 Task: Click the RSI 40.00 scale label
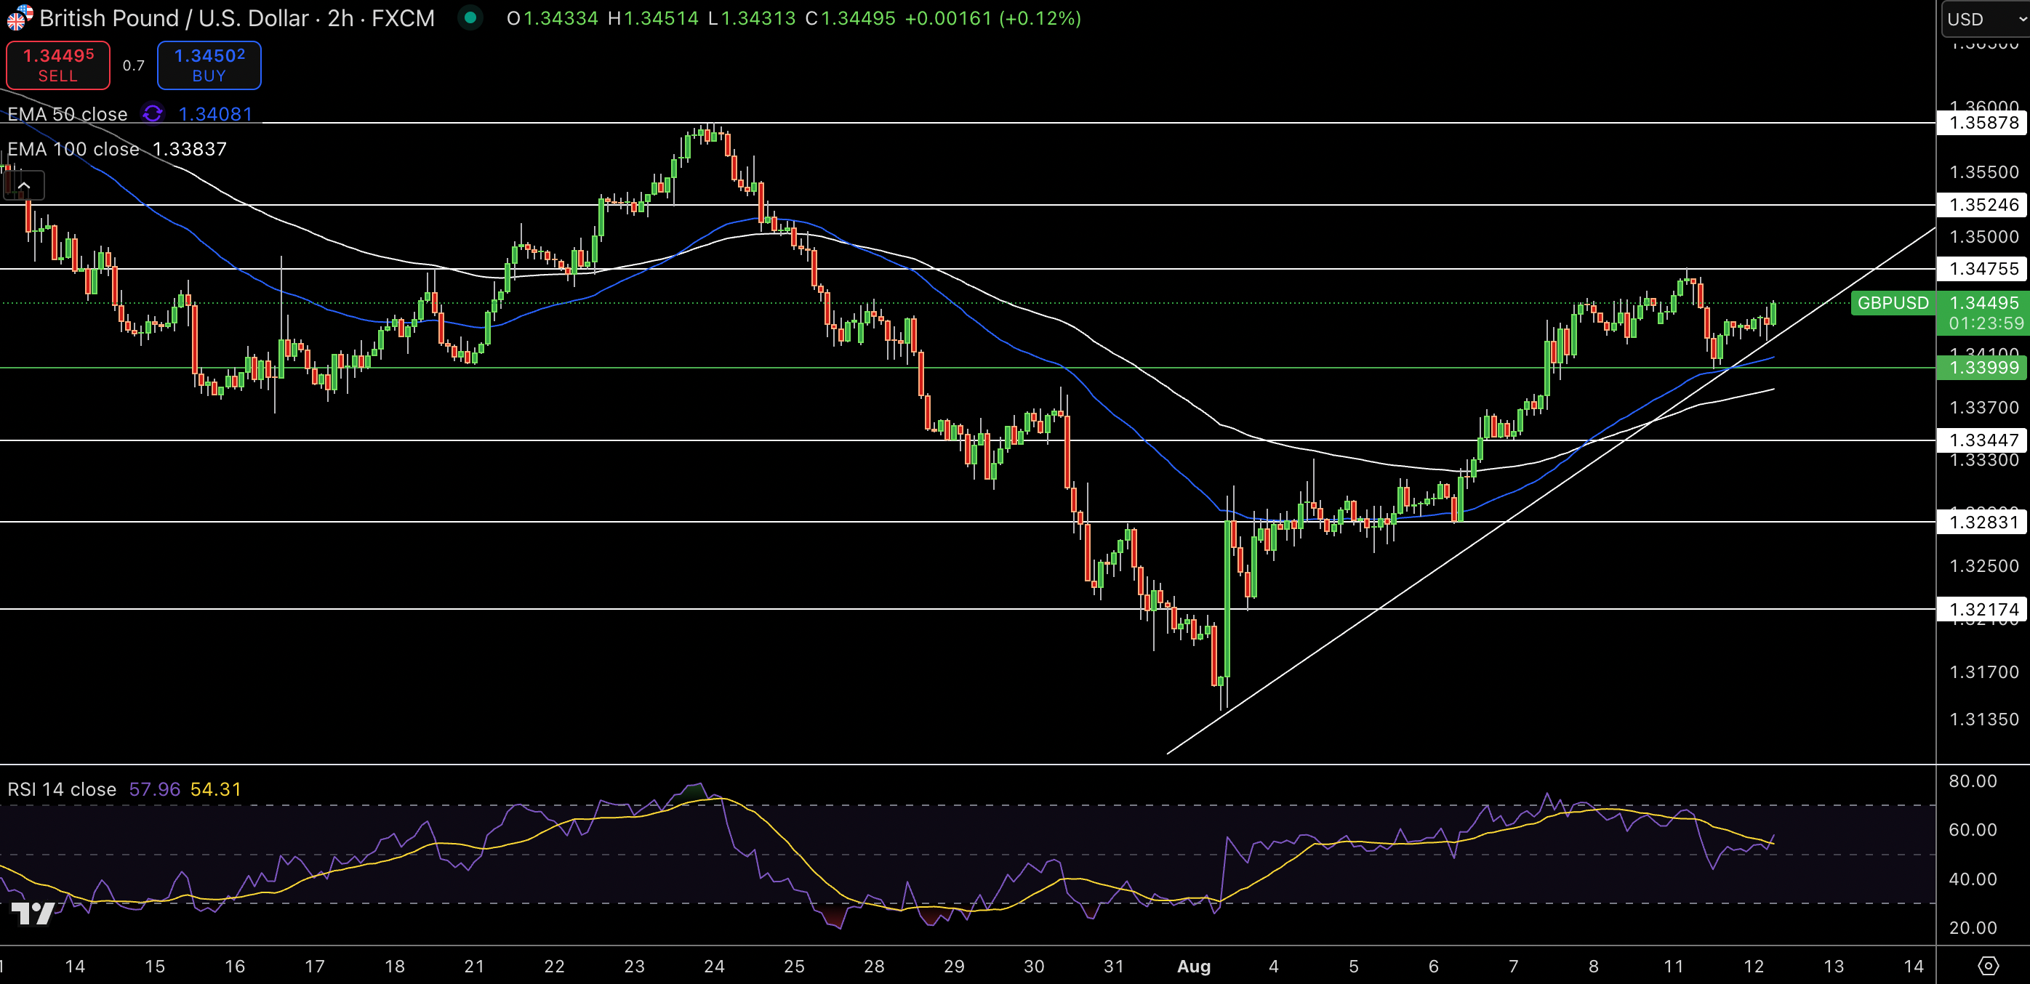pyautogui.click(x=1973, y=879)
